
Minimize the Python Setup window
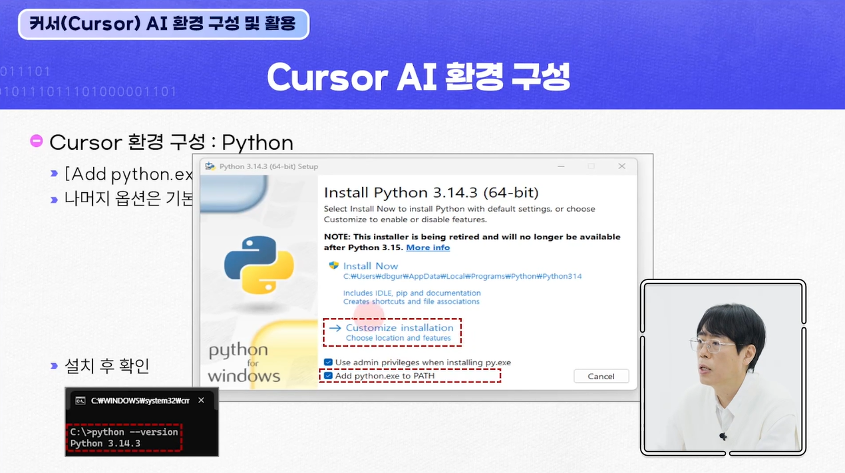click(561, 166)
